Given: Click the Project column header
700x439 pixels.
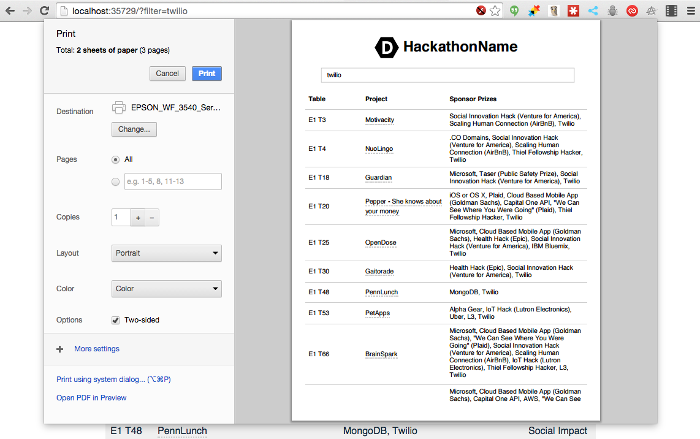Looking at the screenshot, I should pyautogui.click(x=376, y=99).
